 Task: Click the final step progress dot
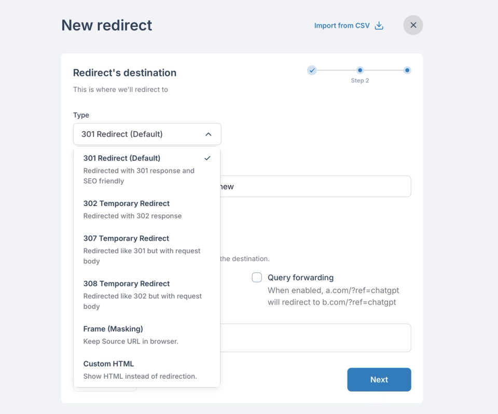click(x=407, y=70)
